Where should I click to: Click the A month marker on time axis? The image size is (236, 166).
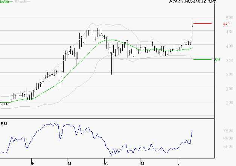[x=107, y=163]
